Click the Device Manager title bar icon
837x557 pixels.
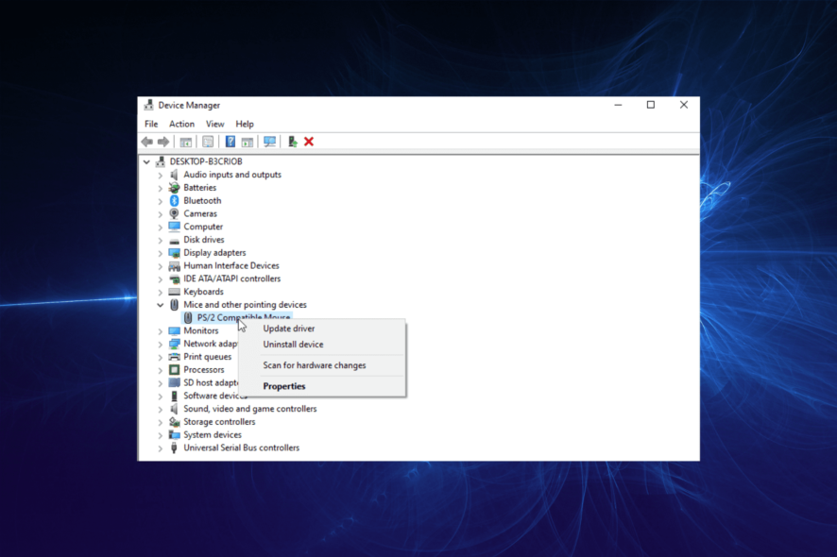(x=149, y=105)
